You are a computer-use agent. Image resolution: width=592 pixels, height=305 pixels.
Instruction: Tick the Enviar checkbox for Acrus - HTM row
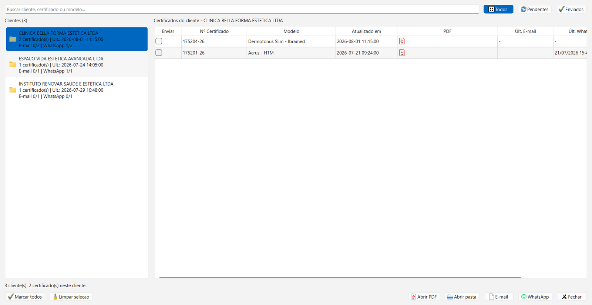(x=159, y=52)
